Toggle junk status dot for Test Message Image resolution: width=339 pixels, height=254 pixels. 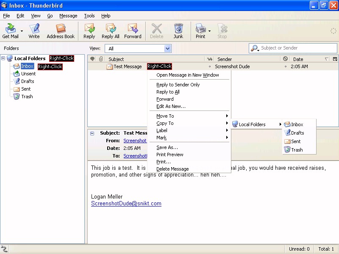[x=285, y=66]
